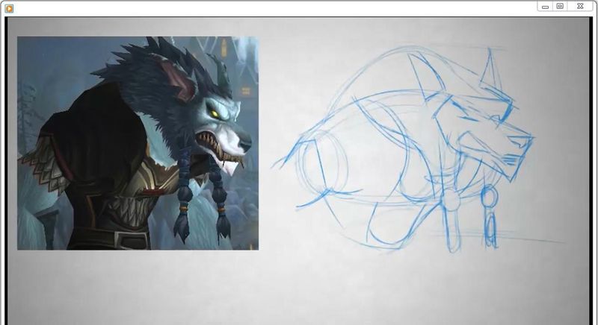Click the orange media player icon in title bar
This screenshot has width=598, height=325.
tap(9, 8)
